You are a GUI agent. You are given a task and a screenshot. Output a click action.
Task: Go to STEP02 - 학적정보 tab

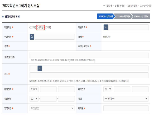[123, 16]
